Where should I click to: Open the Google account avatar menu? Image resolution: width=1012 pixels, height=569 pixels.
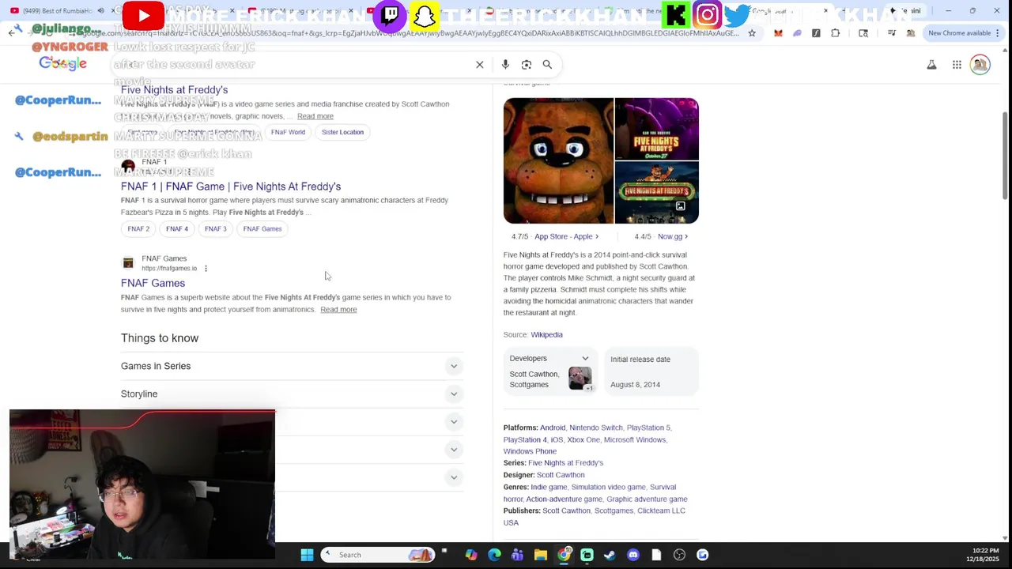coord(980,65)
